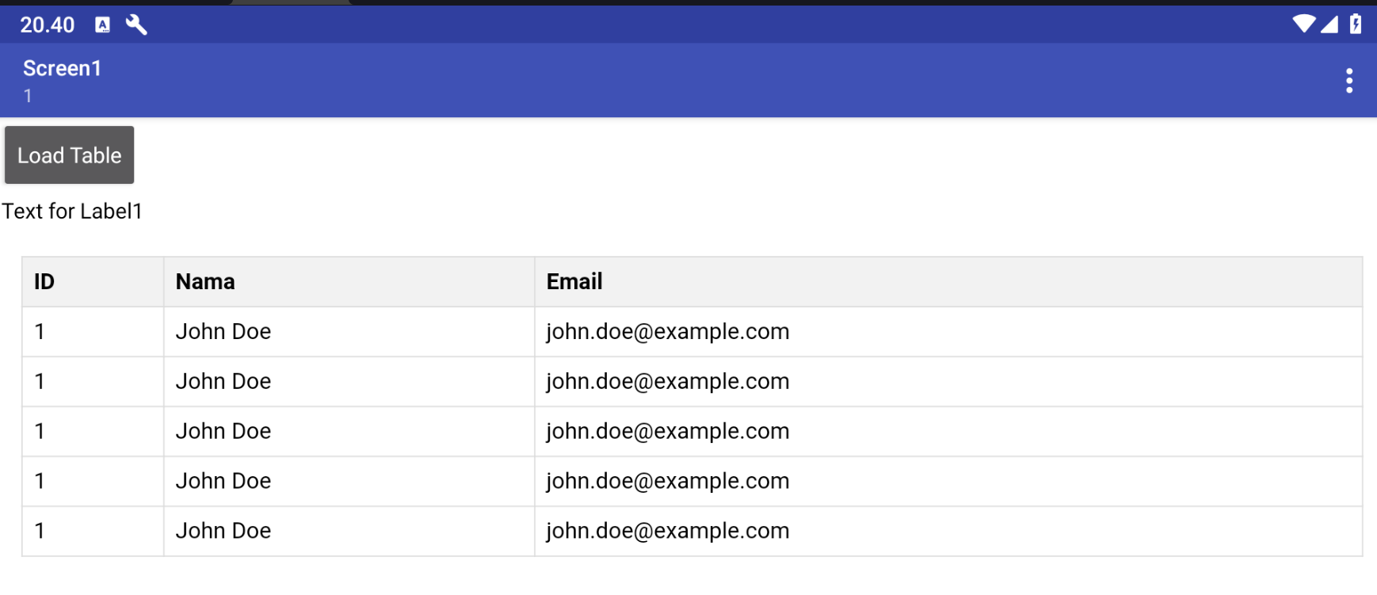Click the email address in the first row

(668, 332)
